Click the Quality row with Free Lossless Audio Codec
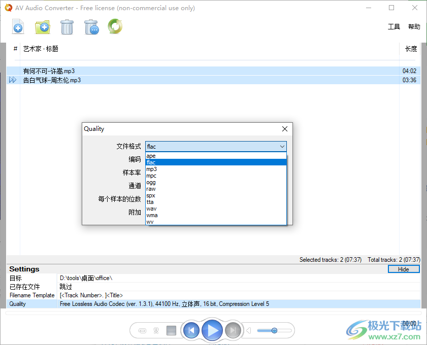The width and height of the screenshot is (427, 345). [x=213, y=304]
